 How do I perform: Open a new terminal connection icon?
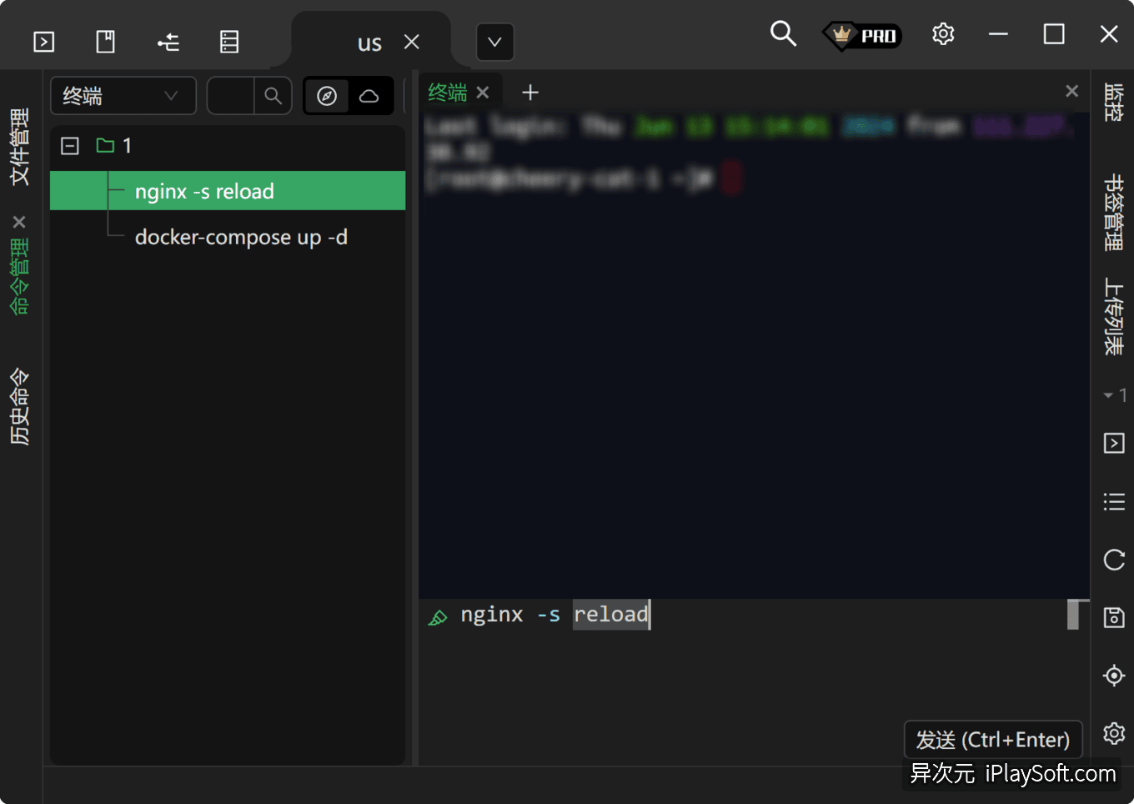43,40
